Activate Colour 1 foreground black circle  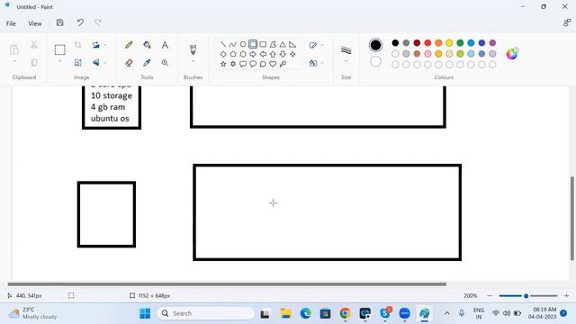click(x=375, y=45)
